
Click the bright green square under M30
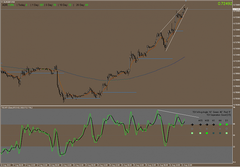207,133
